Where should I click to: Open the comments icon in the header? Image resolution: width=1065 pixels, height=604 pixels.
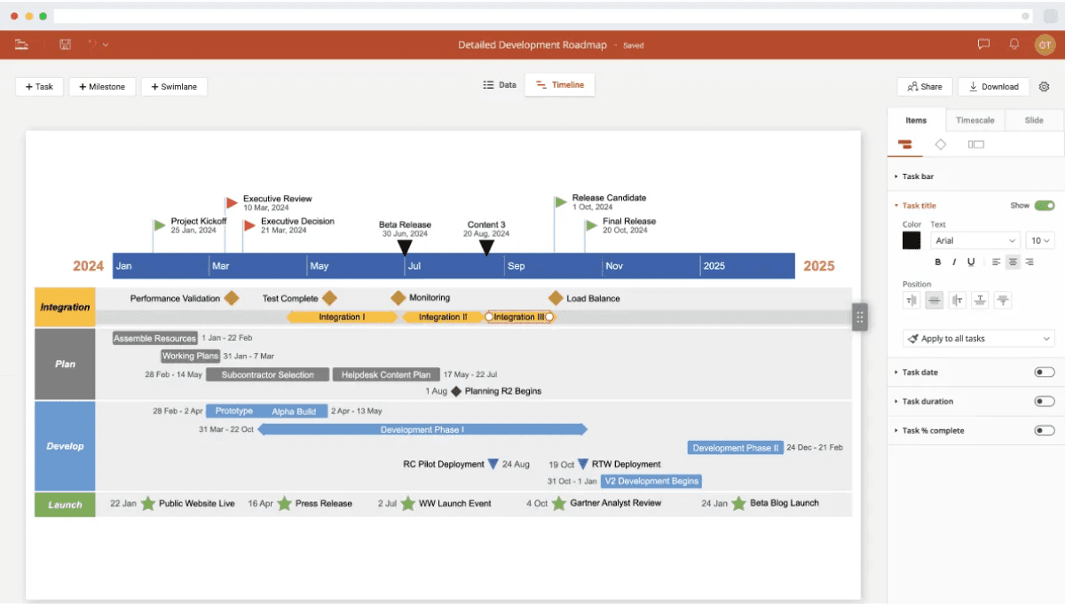[x=982, y=43]
